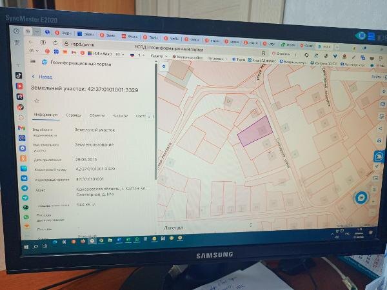Expand the 03 bookmarks folder dropdown
Viewport: 387px width, 290px height.
pyautogui.click(x=119, y=54)
